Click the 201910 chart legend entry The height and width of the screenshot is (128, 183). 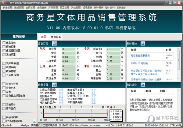116,111
